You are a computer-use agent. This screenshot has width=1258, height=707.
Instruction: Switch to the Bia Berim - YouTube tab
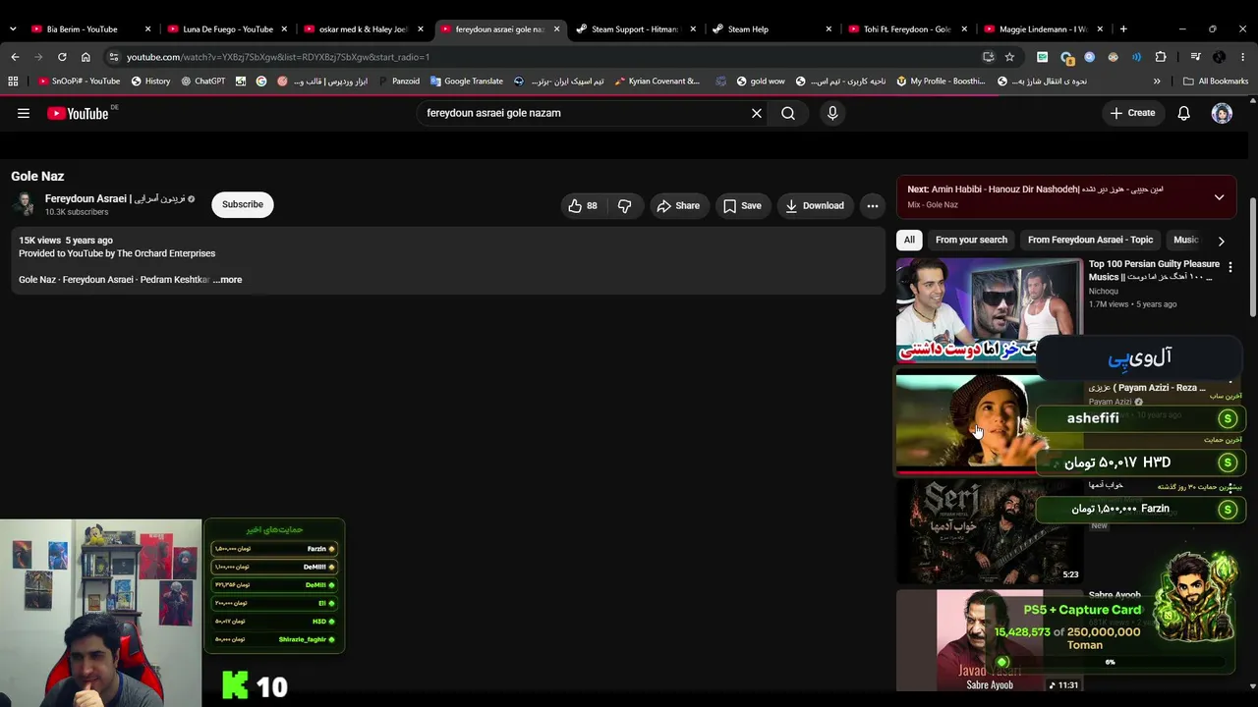coord(82,29)
